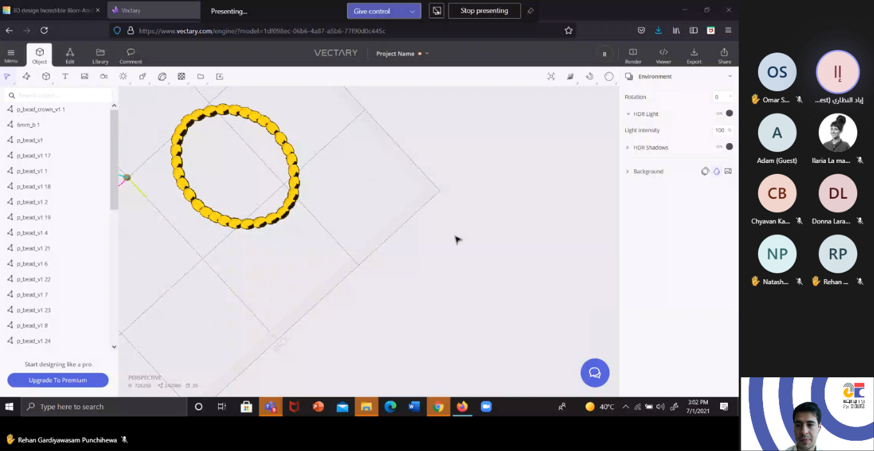Open Zoom from the taskbar

tap(486, 407)
